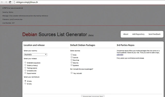Reload the page with refresh icon
The height and width of the screenshot is (97, 165).
click(10, 2)
